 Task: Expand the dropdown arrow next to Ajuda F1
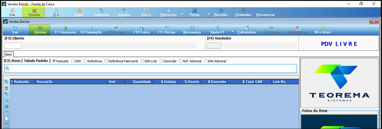(x=232, y=31)
